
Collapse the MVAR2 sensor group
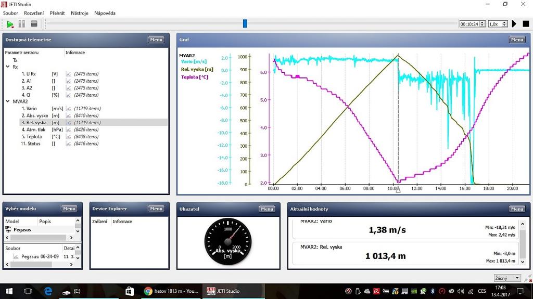8,101
